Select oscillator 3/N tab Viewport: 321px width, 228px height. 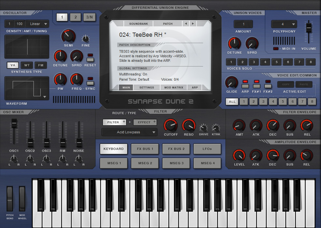(x=89, y=17)
